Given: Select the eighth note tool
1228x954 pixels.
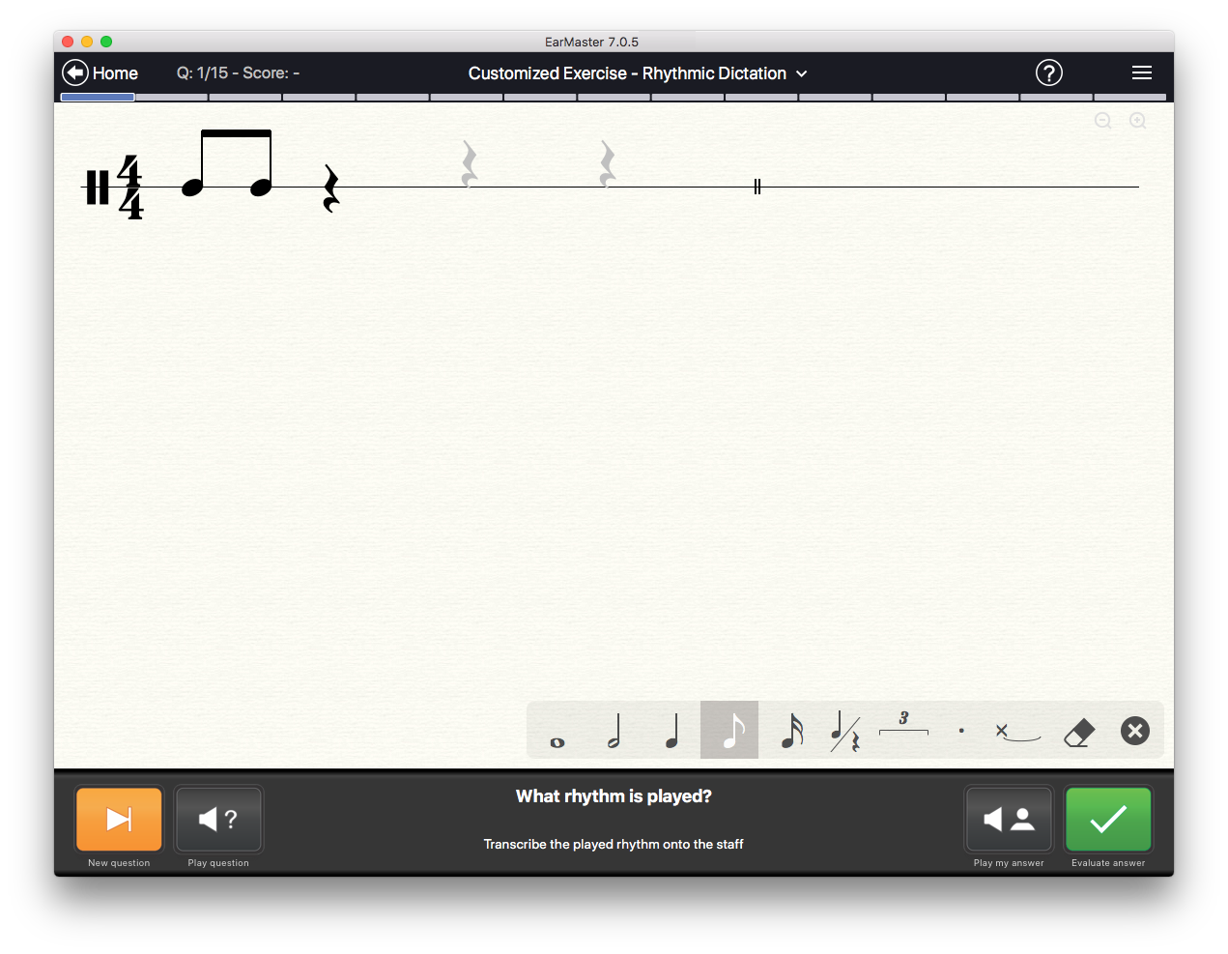Looking at the screenshot, I should 729,730.
